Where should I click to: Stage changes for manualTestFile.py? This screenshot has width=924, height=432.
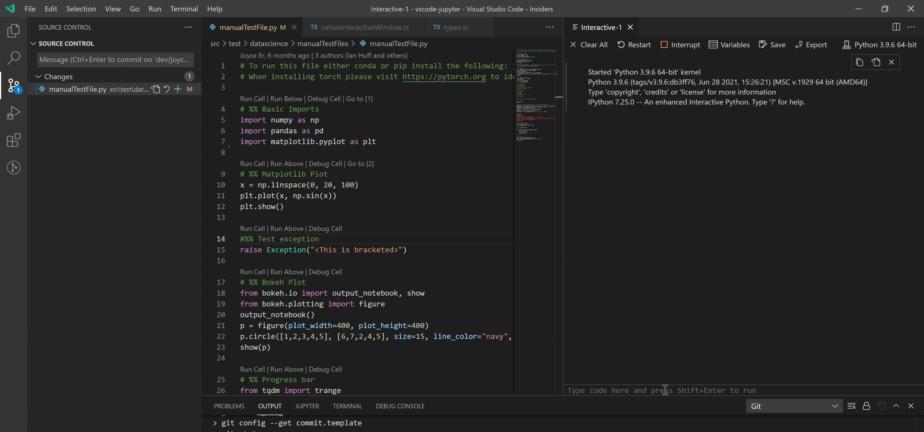point(178,89)
